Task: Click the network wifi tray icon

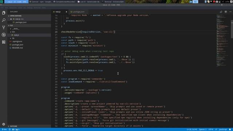Action: coord(211,1)
